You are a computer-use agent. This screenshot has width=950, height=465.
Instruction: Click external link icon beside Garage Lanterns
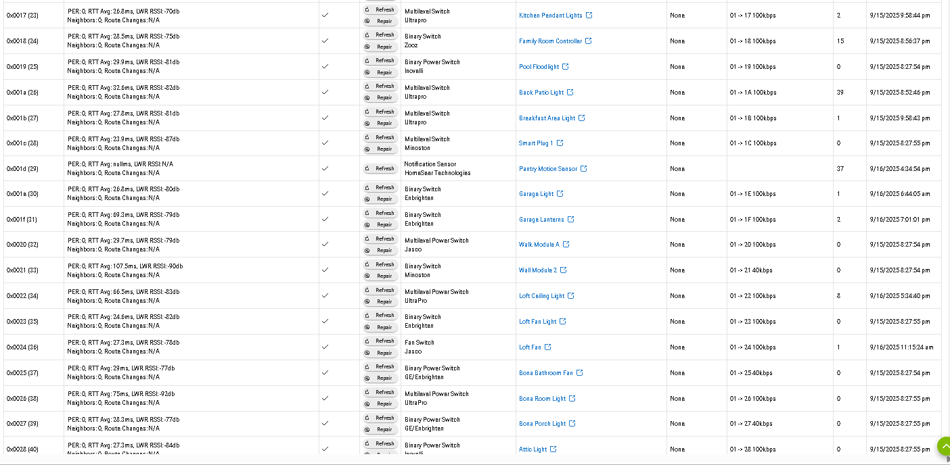pyautogui.click(x=571, y=220)
